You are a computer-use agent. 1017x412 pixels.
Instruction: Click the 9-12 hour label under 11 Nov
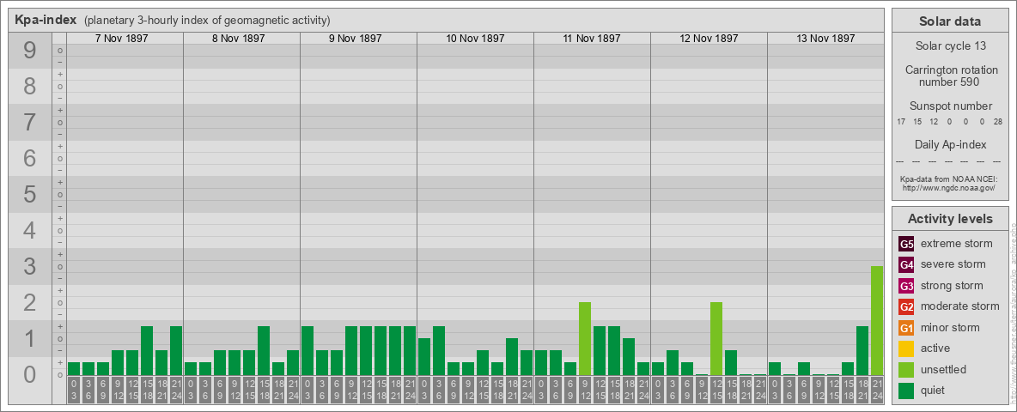[x=585, y=390]
